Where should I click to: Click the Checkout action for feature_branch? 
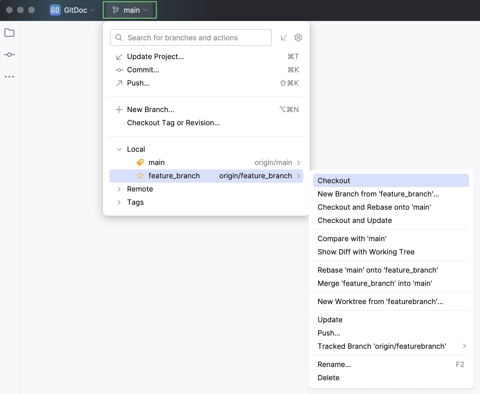pyautogui.click(x=333, y=180)
